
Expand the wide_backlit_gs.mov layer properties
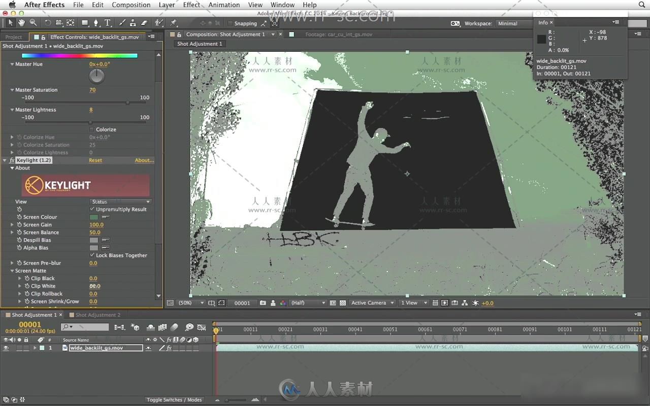[x=35, y=348]
